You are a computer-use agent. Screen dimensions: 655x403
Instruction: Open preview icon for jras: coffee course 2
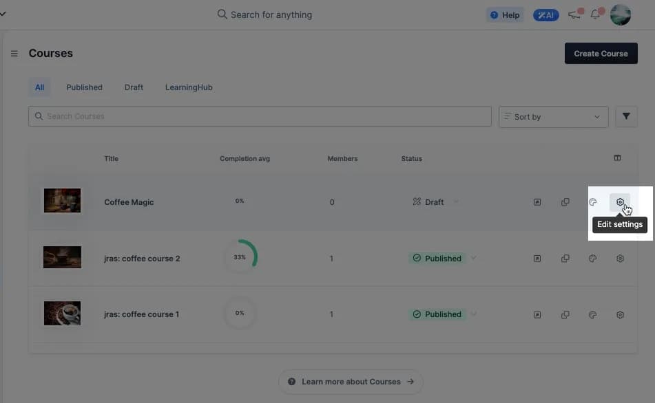[x=537, y=259]
